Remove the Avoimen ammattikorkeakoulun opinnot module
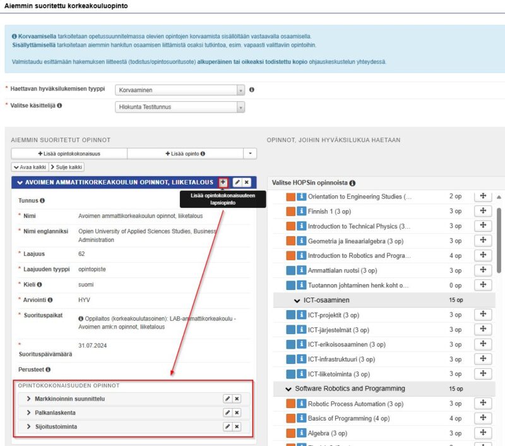 tap(246, 183)
